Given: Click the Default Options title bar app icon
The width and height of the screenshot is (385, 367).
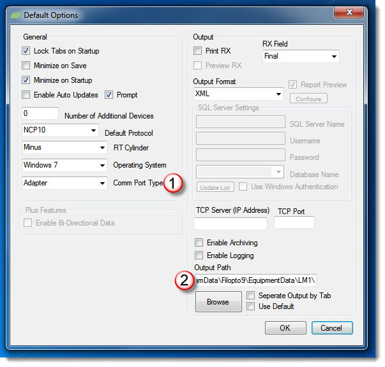Looking at the screenshot, I should (15, 15).
